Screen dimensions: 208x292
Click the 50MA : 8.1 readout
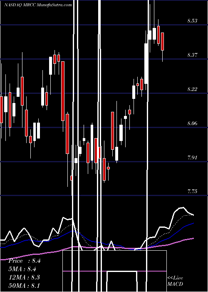pyautogui.click(x=24, y=285)
